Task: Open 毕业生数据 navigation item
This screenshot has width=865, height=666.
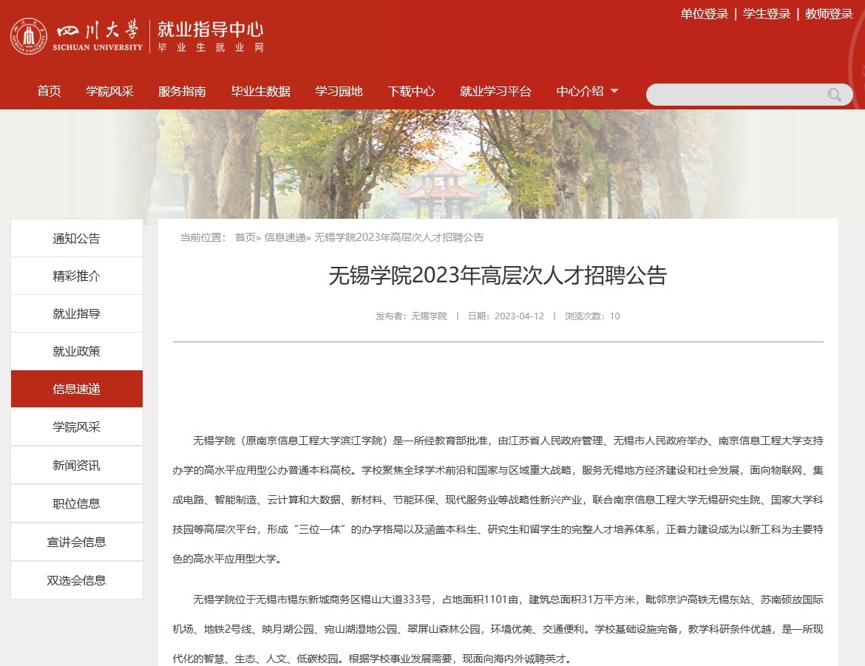Action: [260, 92]
